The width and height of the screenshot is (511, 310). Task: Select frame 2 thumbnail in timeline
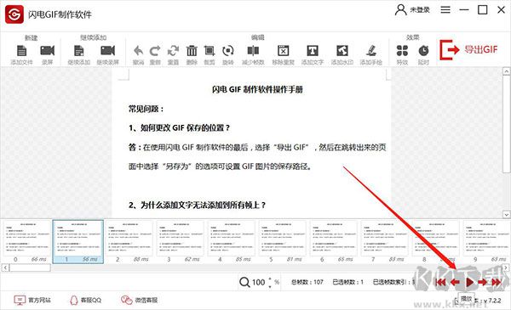[129, 241]
